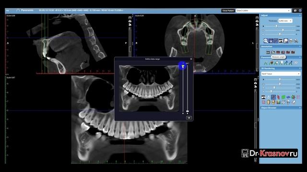
Task: Collapse the Adjust panel
Action: [300, 15]
